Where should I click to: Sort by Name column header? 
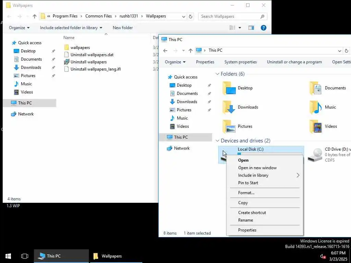[69, 38]
